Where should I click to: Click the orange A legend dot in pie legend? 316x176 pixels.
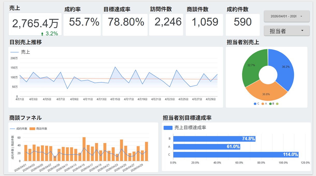[x=262, y=104]
